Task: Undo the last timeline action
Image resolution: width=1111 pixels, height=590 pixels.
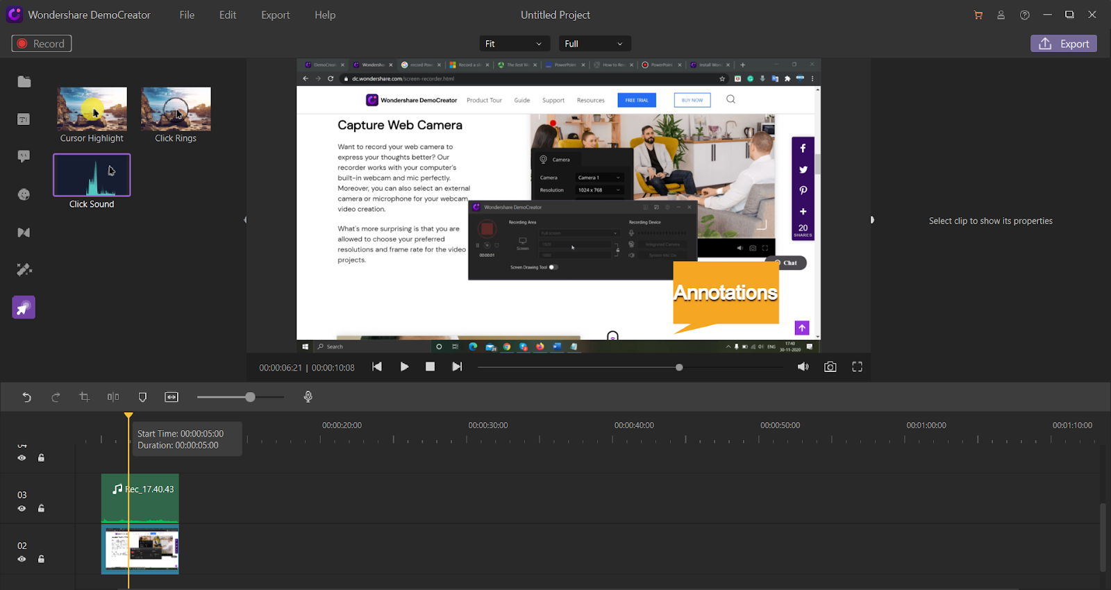Action: point(26,397)
